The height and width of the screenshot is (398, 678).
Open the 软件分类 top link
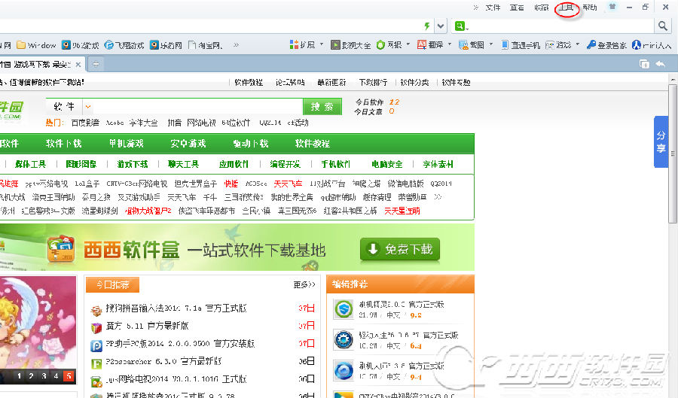tap(414, 83)
